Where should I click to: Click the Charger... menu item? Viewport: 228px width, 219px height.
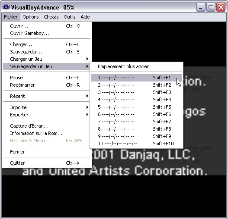click(x=47, y=44)
